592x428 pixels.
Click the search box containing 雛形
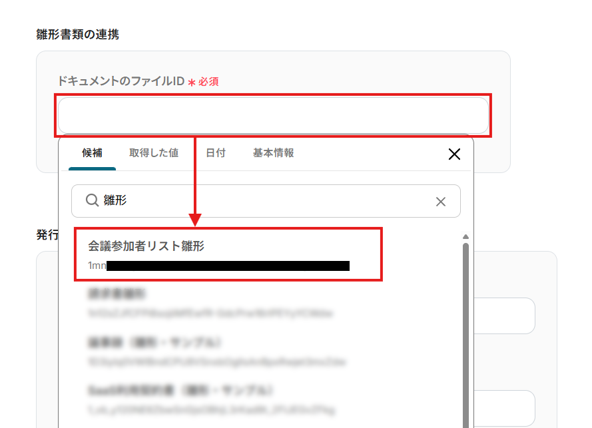266,201
